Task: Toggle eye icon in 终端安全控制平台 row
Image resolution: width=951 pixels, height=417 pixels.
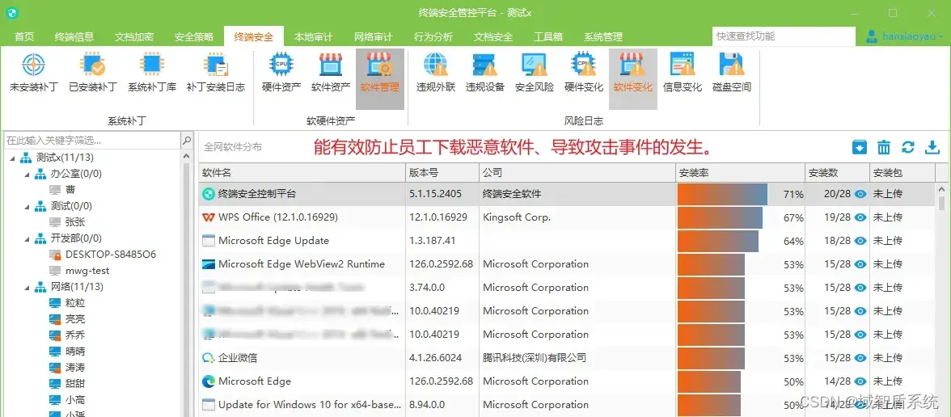Action: (x=860, y=194)
